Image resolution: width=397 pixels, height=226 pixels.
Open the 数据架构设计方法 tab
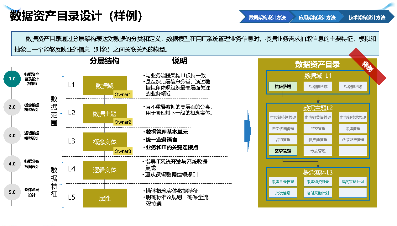[x=267, y=18]
